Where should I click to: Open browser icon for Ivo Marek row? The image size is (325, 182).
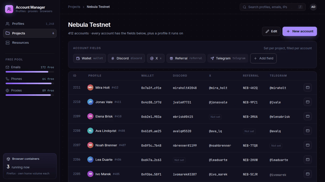pos(308,174)
